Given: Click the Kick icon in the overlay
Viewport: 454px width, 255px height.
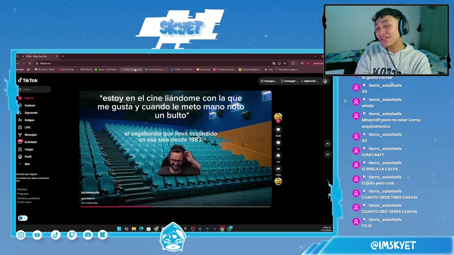Looking at the screenshot, I should coord(103,235).
